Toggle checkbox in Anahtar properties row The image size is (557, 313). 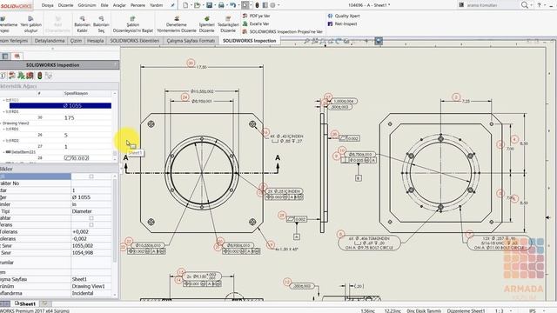coord(91,218)
